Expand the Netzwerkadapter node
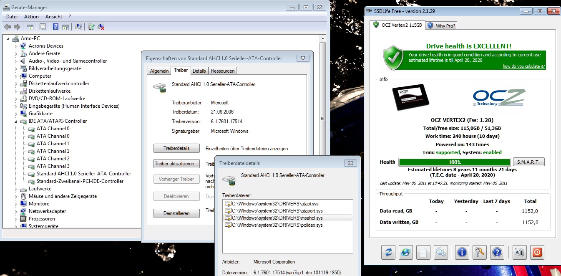Screen dimensions: 561x276 tap(17, 211)
